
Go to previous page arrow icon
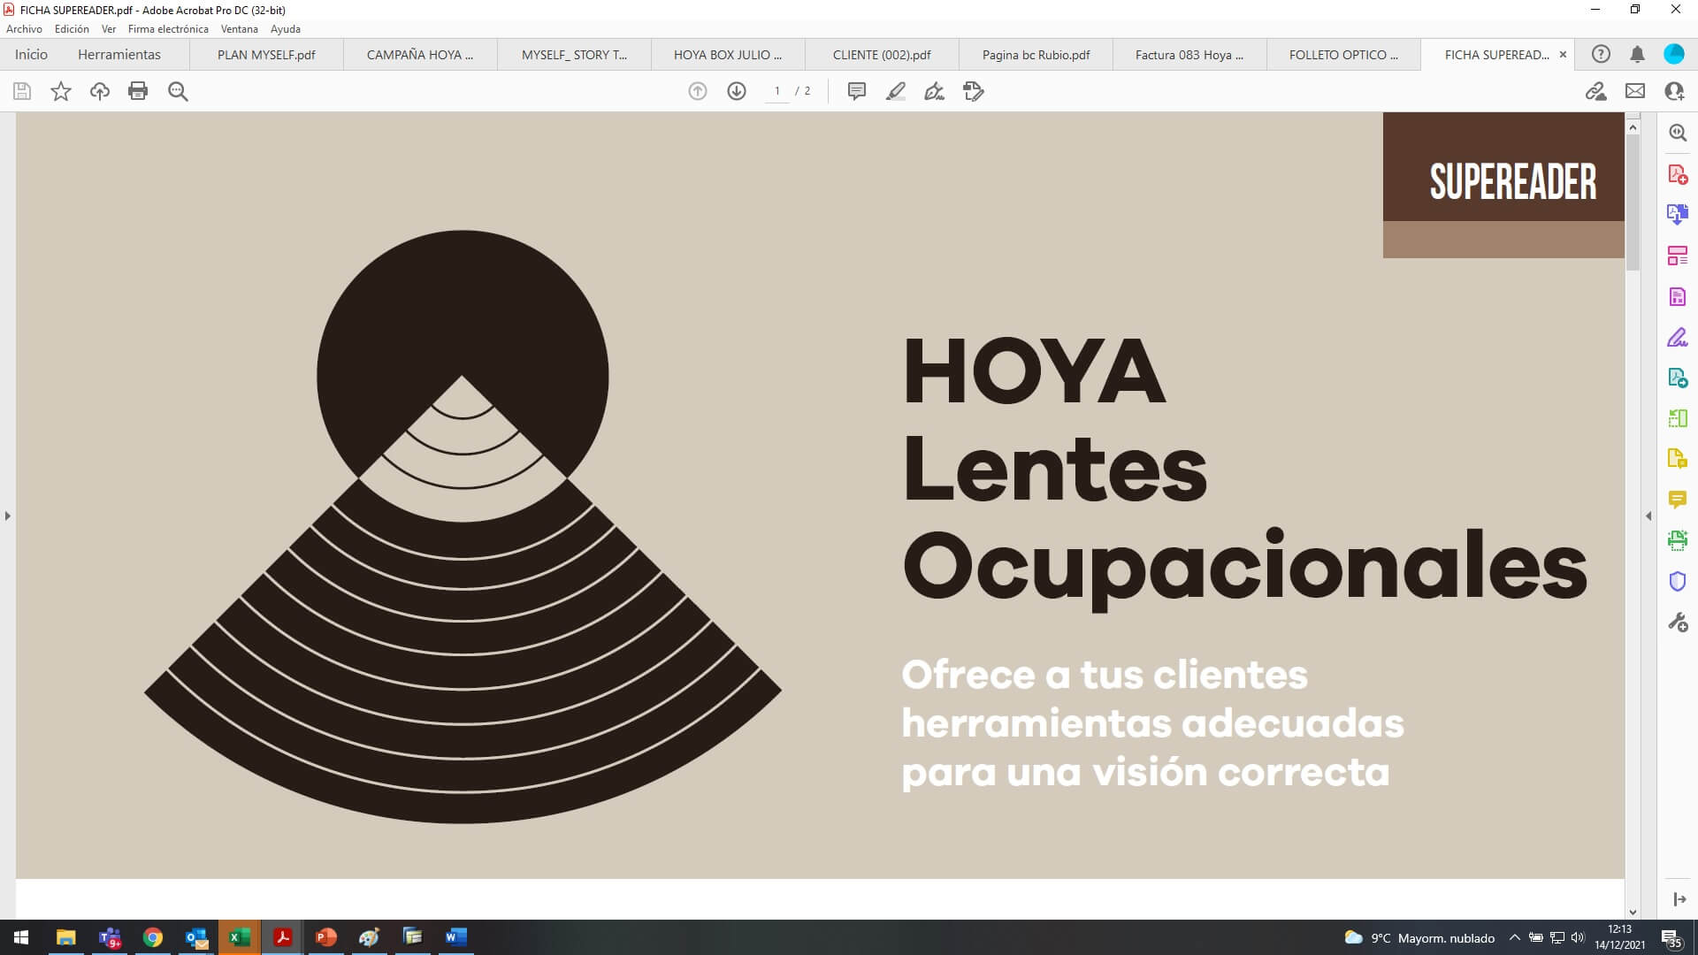[x=698, y=91]
